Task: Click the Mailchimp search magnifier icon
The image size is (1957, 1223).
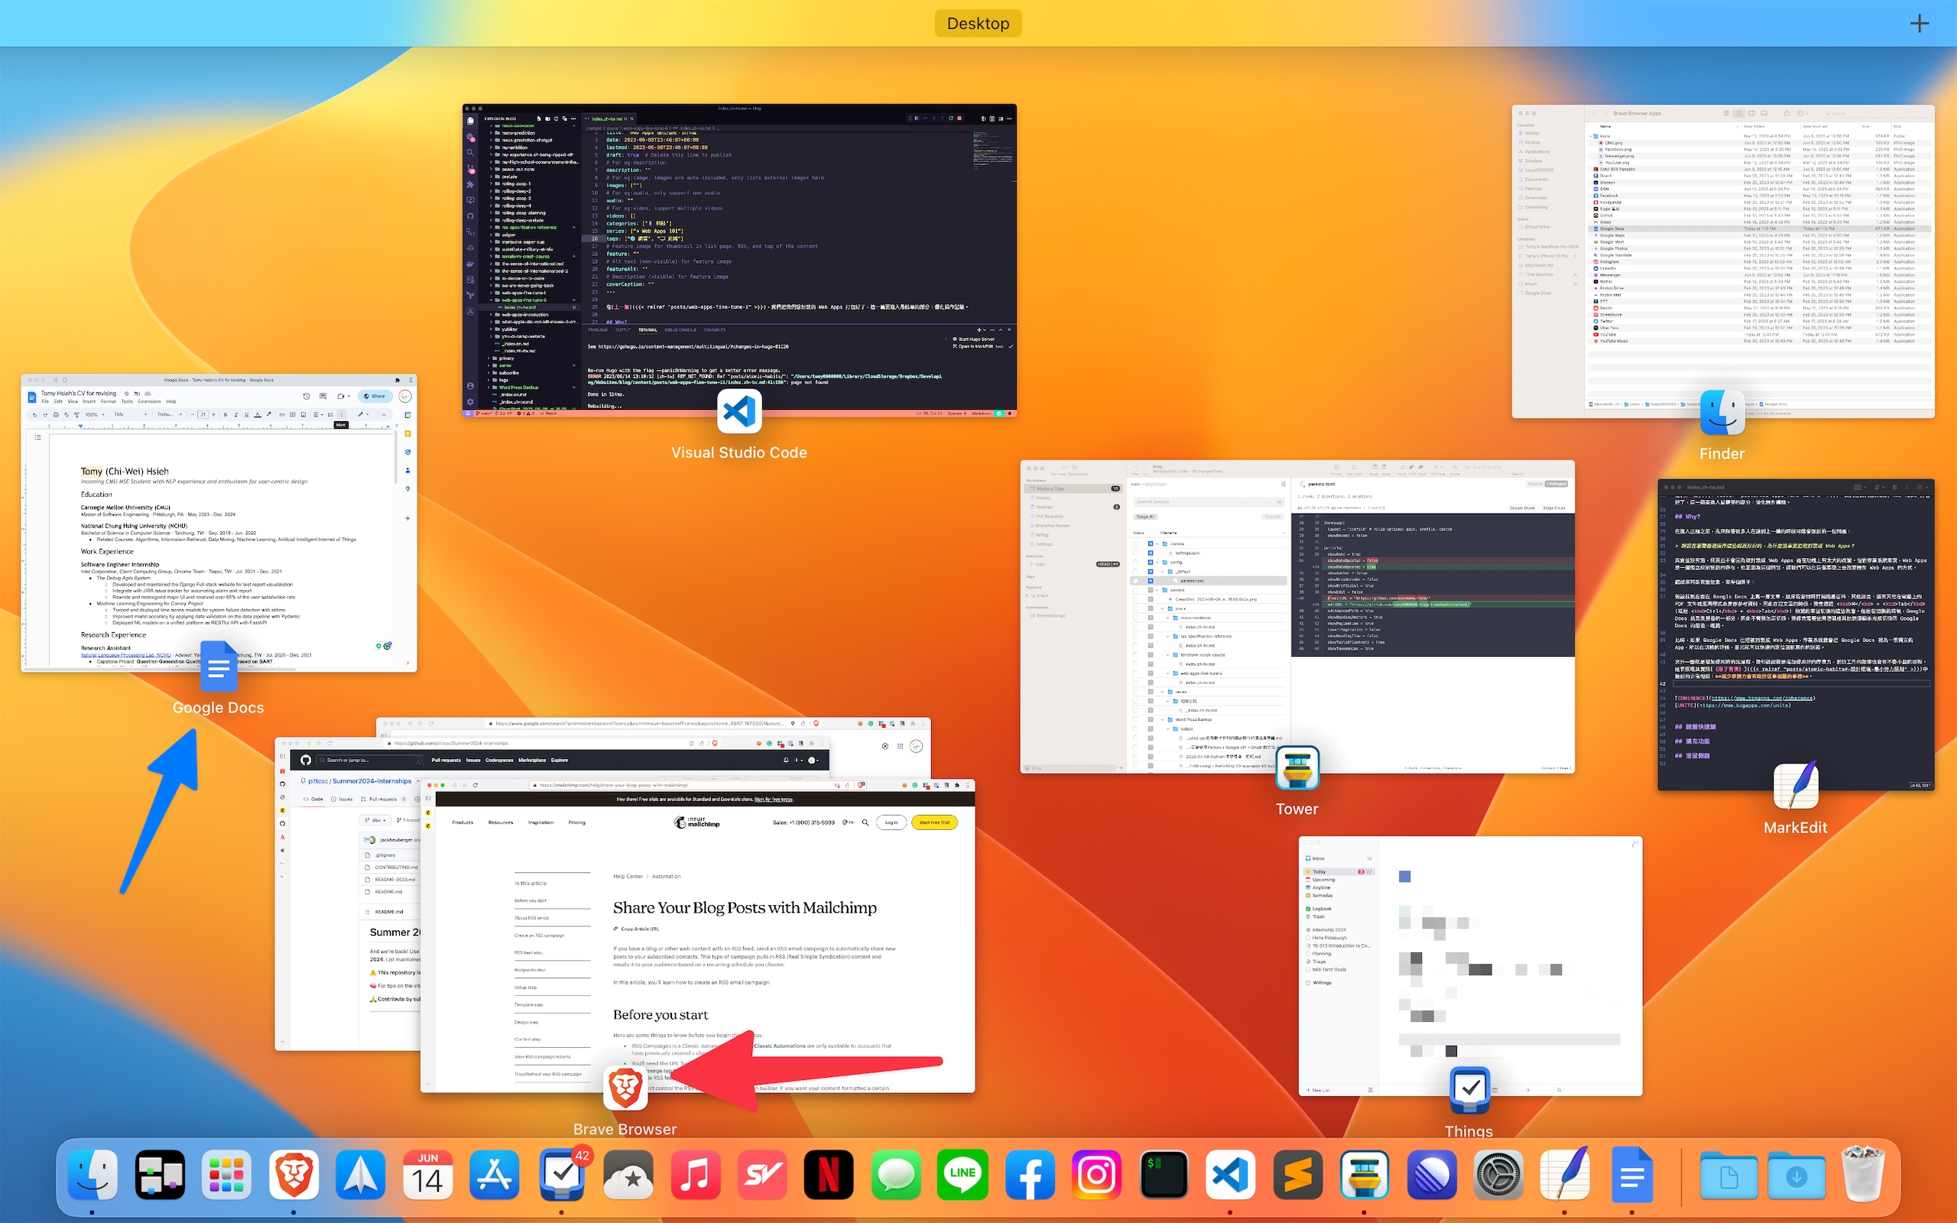Action: point(865,822)
